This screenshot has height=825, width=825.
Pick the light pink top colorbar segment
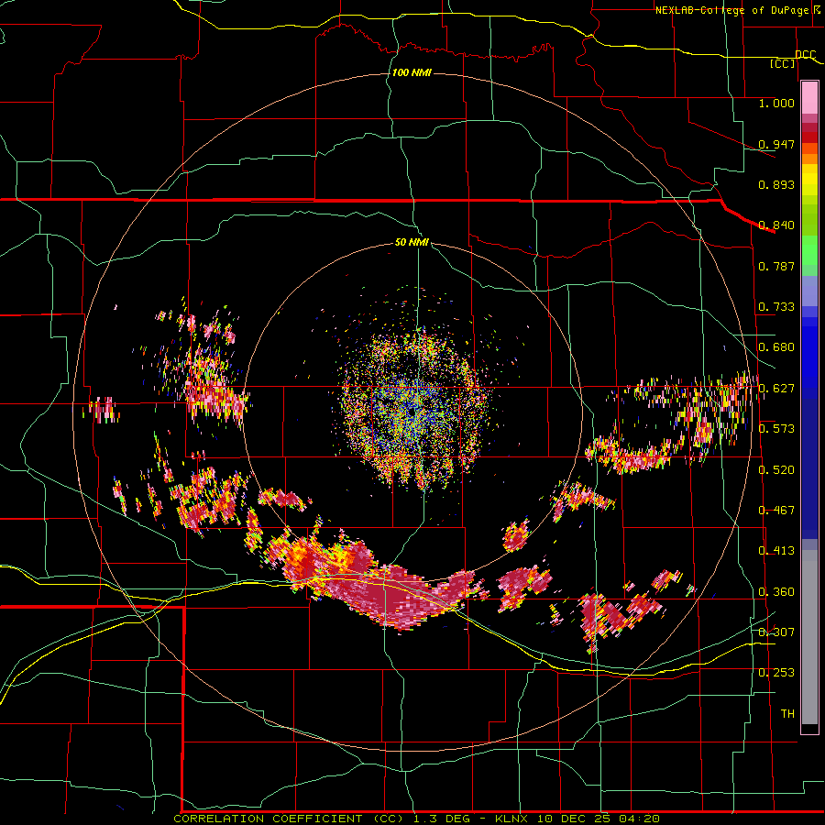click(809, 97)
